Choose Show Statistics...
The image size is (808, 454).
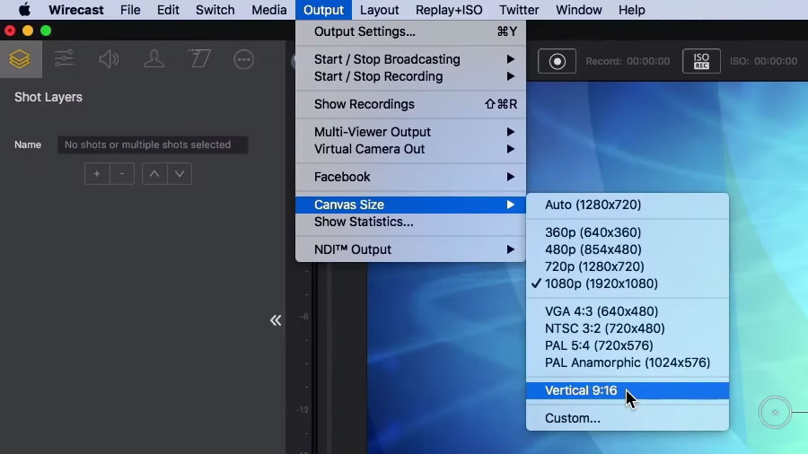click(x=410, y=222)
